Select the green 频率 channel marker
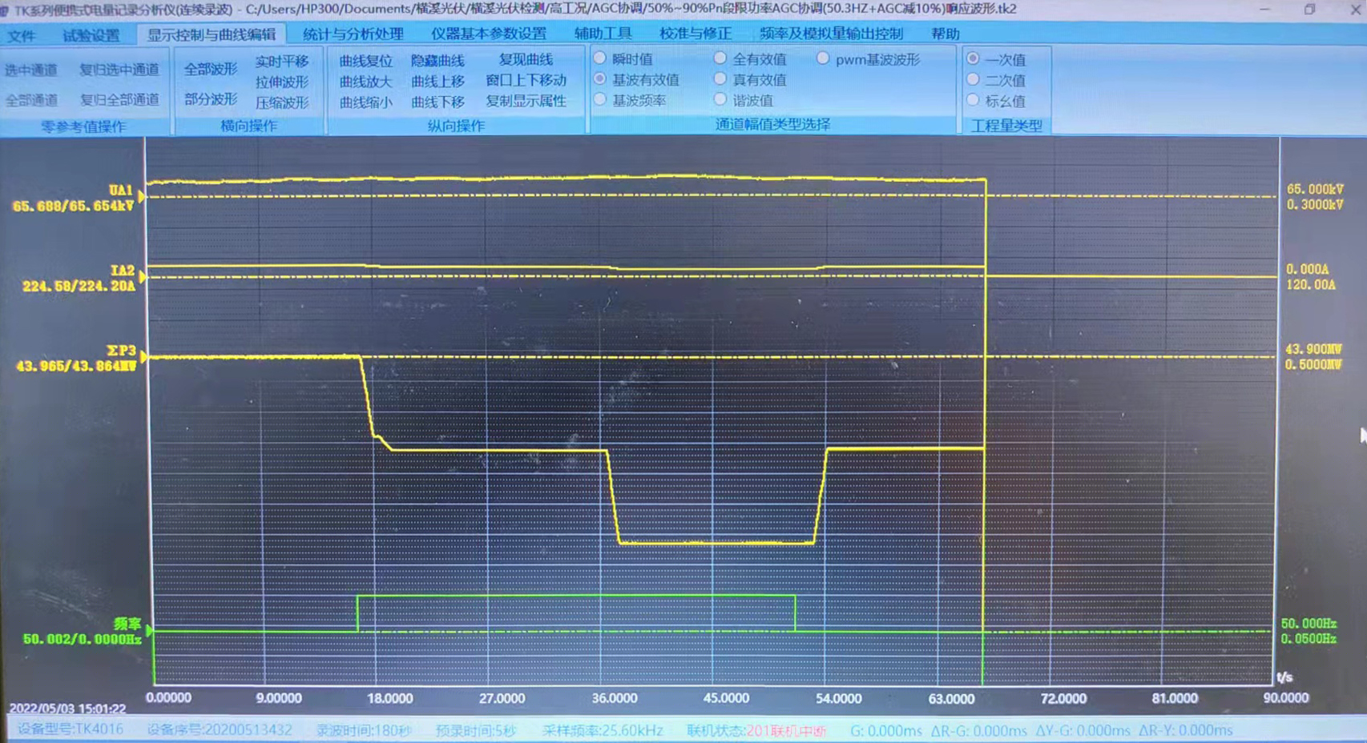 click(148, 631)
